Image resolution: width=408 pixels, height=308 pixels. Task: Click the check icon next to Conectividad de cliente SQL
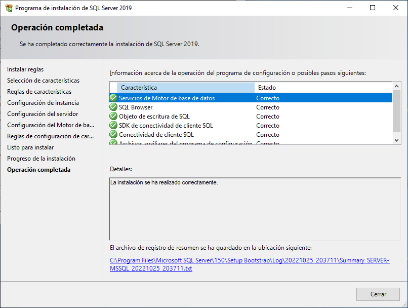coord(113,134)
